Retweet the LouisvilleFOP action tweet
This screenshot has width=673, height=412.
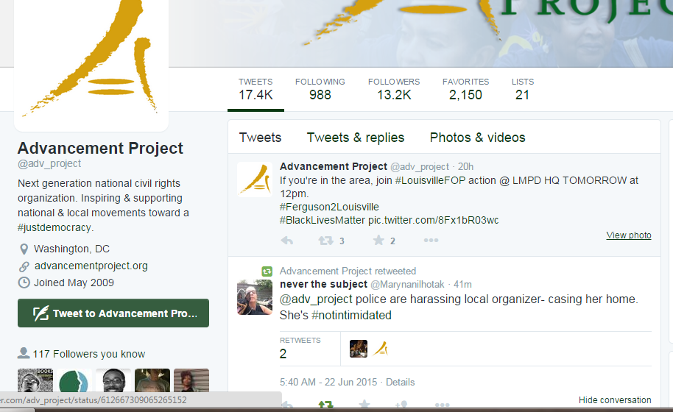coord(325,241)
